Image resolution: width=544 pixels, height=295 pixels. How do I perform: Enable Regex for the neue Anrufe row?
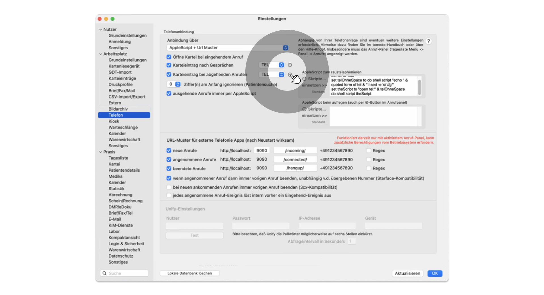coord(369,151)
